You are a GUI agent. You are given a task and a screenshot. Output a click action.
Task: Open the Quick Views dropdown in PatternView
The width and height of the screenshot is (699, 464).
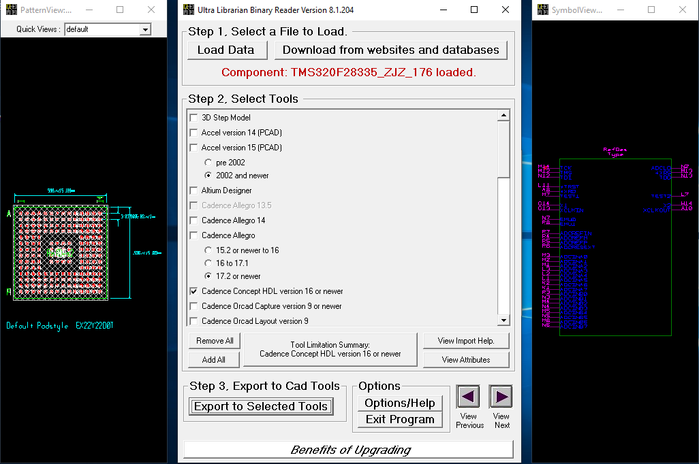pos(145,29)
